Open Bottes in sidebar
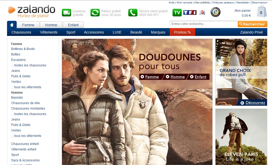The width and height of the screenshot is (272, 165). pos(16,54)
